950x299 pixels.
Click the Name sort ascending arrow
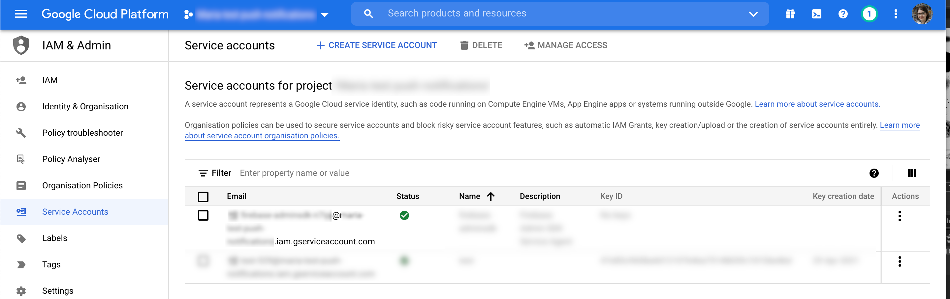(x=491, y=196)
